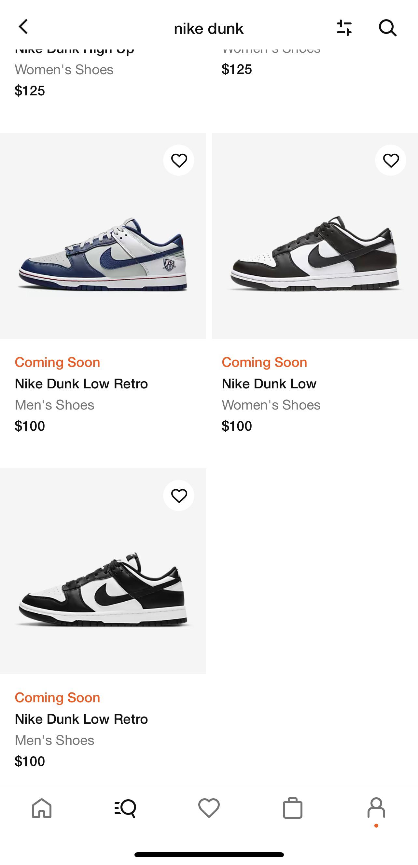Tap the Nike Dunk High Up $125 price
The height and width of the screenshot is (865, 418).
click(30, 90)
